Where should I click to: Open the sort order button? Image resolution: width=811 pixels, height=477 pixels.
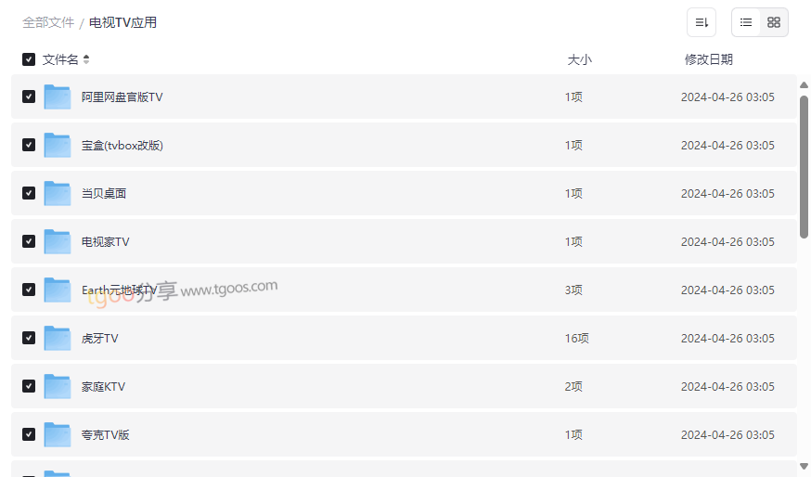tap(702, 22)
